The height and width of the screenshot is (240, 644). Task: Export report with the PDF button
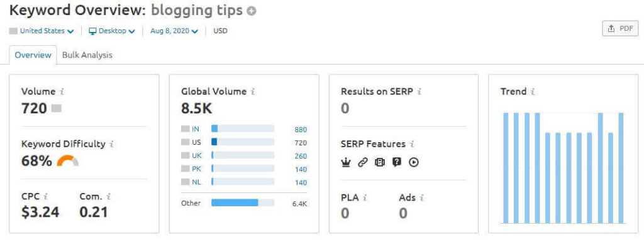620,28
